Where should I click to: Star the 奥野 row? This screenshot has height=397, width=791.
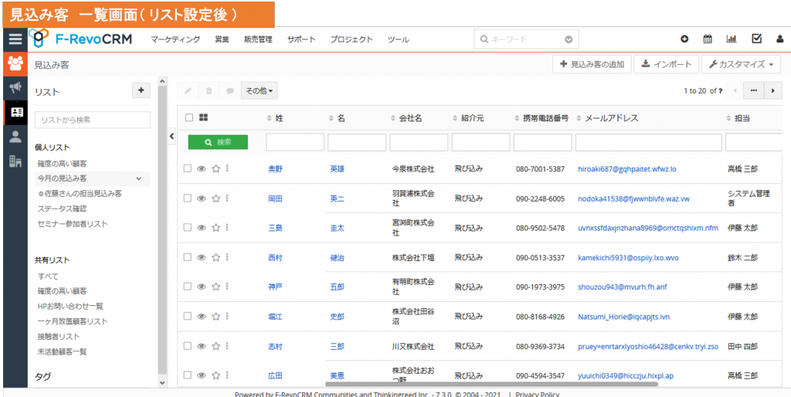coord(216,169)
